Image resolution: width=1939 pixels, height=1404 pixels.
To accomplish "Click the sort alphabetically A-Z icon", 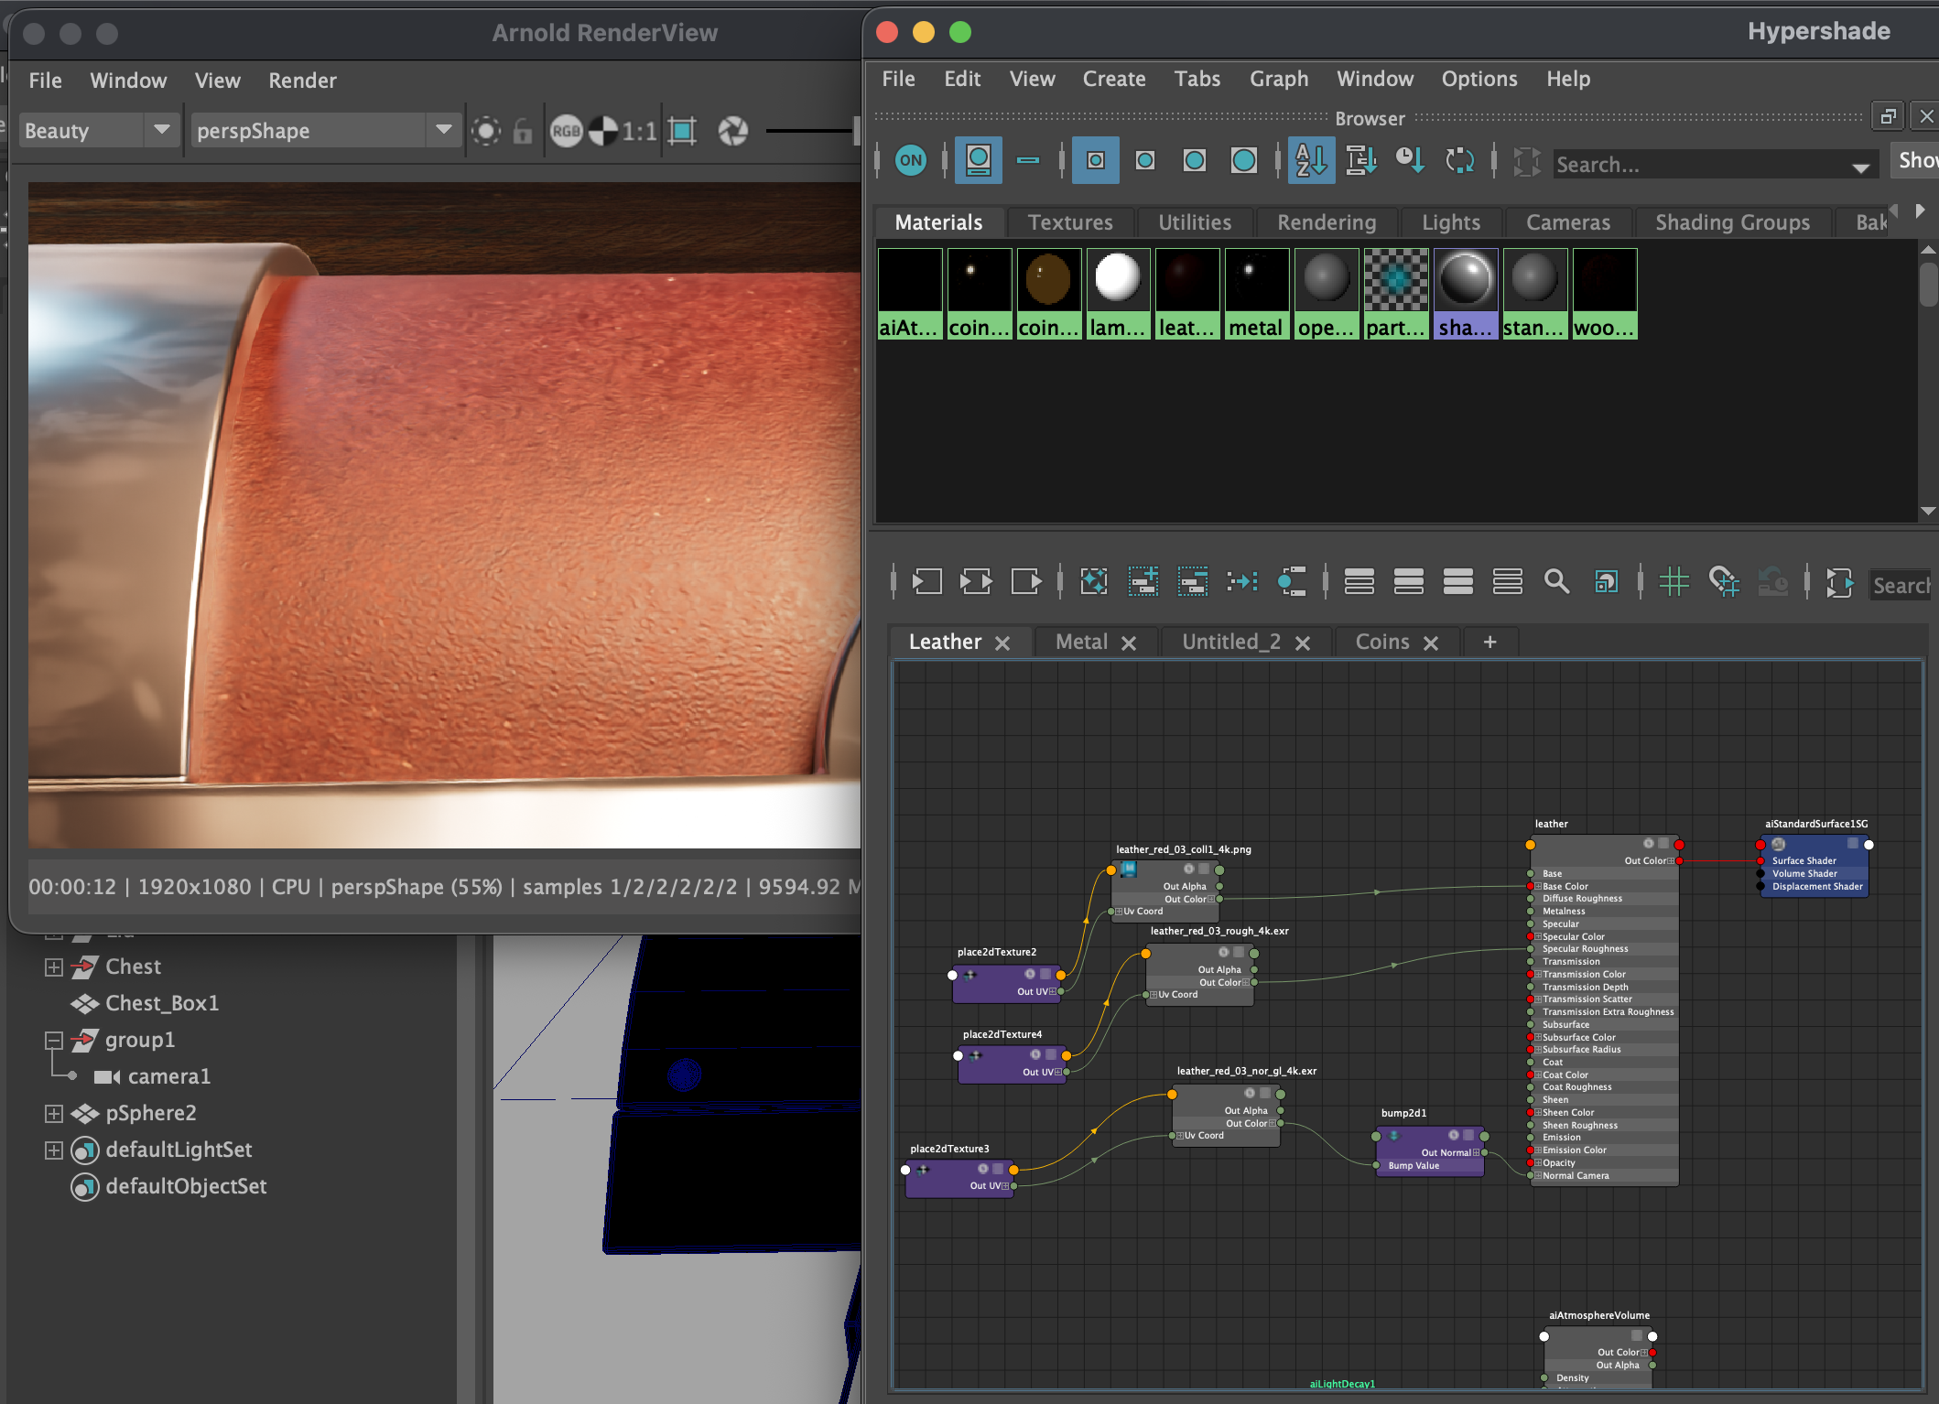I will point(1310,161).
